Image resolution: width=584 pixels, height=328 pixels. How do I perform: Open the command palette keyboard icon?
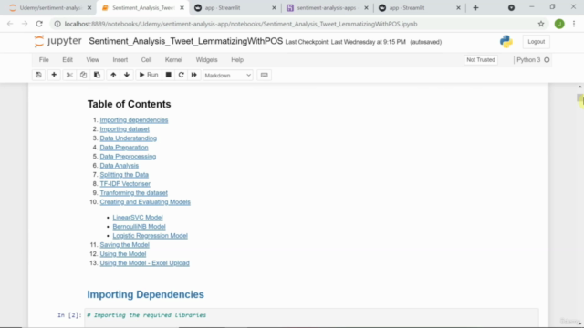tap(264, 75)
